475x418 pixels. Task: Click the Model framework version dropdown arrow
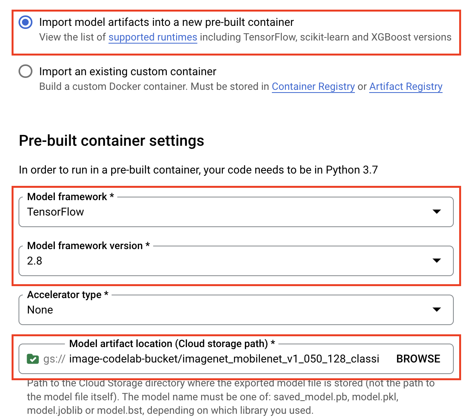click(437, 260)
